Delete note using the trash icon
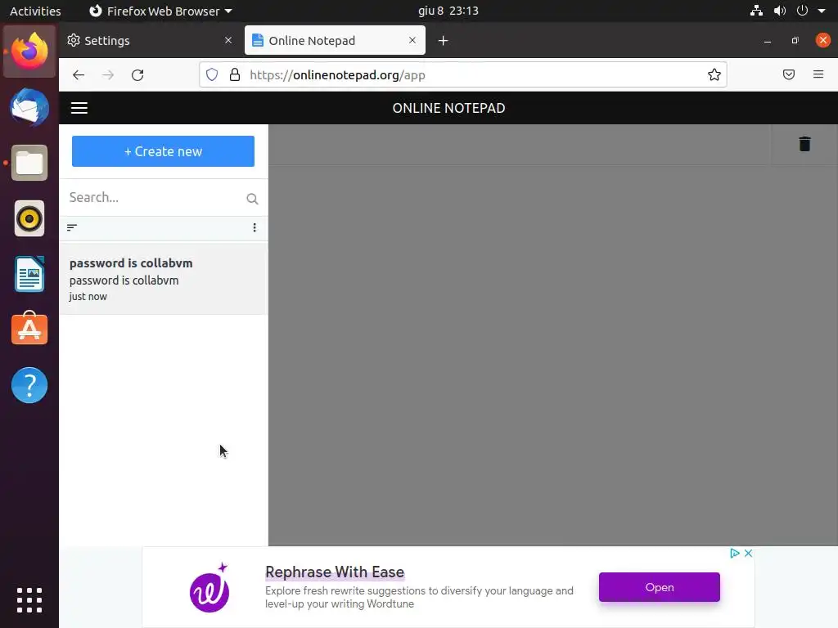This screenshot has height=628, width=838. 804,144
